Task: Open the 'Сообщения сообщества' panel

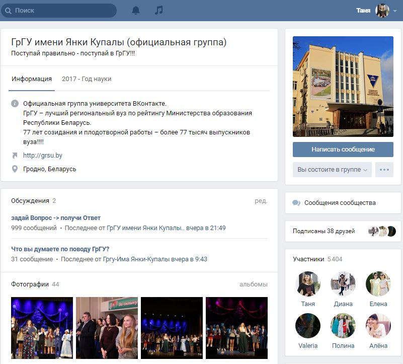Action: tap(343, 203)
